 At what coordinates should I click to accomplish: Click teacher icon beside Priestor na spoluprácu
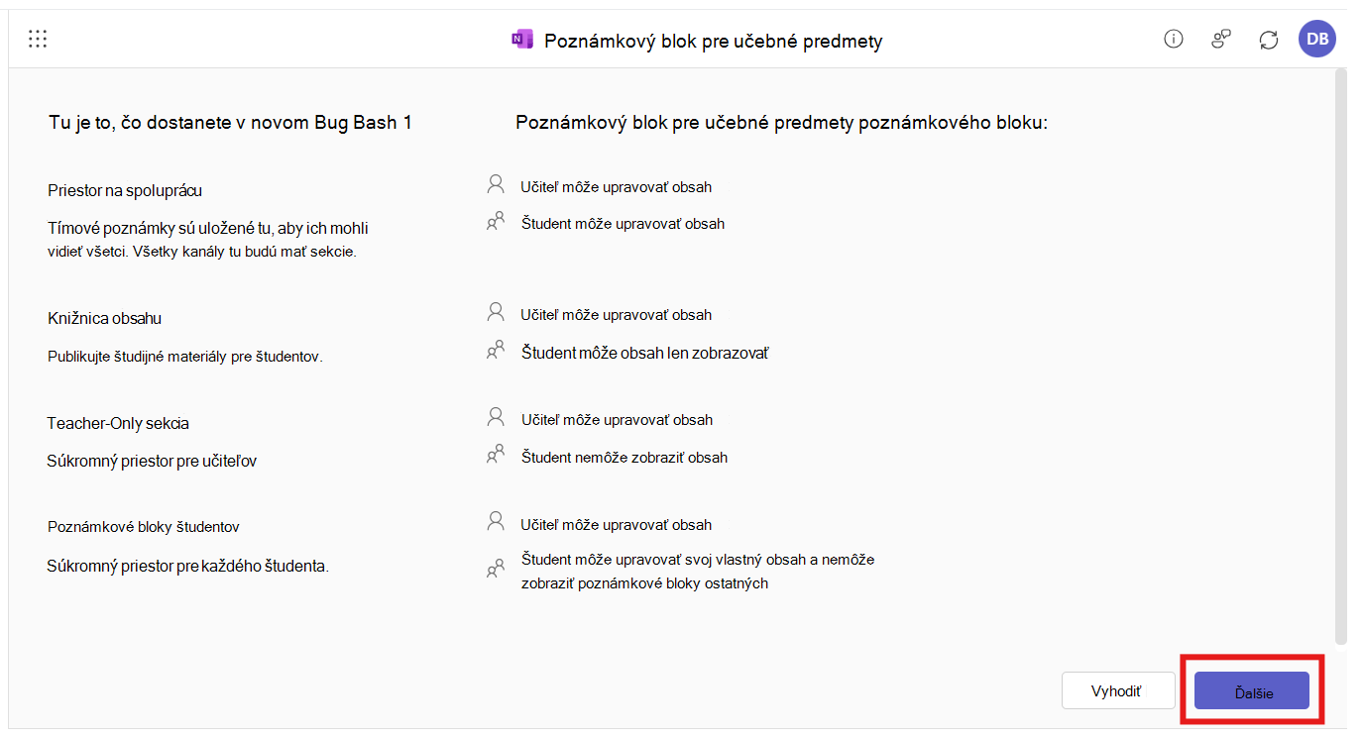(x=496, y=184)
